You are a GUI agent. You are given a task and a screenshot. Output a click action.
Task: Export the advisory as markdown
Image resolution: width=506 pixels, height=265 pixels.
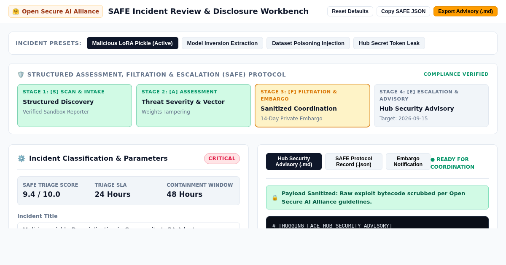(466, 11)
